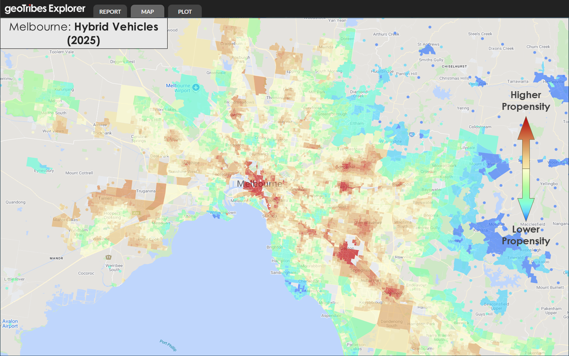The width and height of the screenshot is (569, 356).
Task: Open the PLOT tab
Action: tap(185, 12)
